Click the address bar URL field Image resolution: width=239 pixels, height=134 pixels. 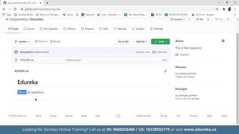point(117,9)
